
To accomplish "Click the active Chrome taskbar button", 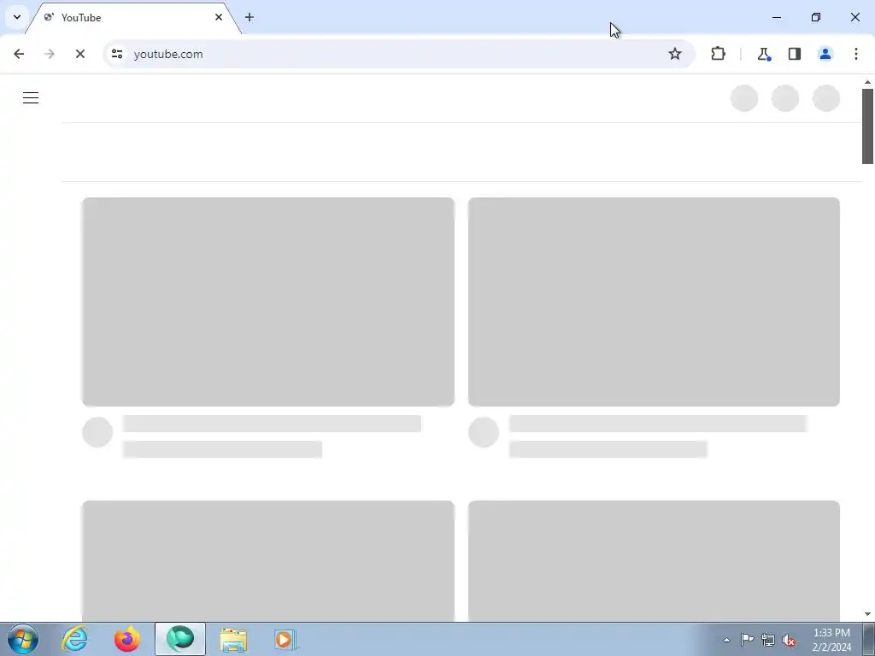I will pyautogui.click(x=180, y=639).
